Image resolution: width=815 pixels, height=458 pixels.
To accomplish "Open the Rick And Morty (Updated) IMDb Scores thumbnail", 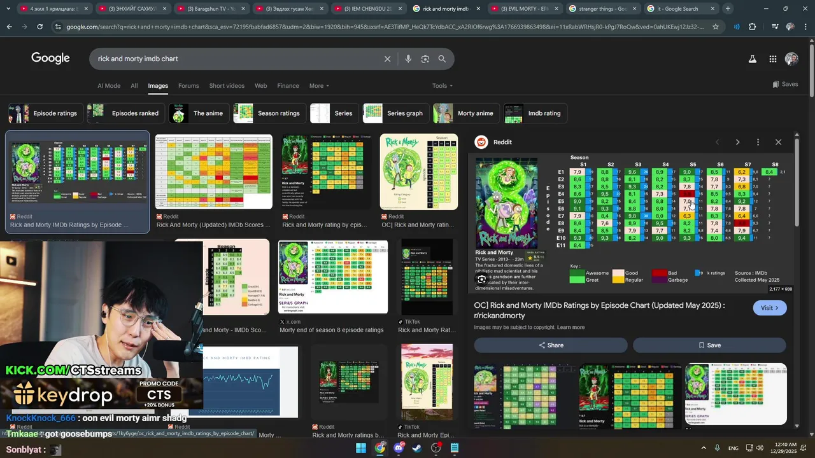I will click(213, 172).
